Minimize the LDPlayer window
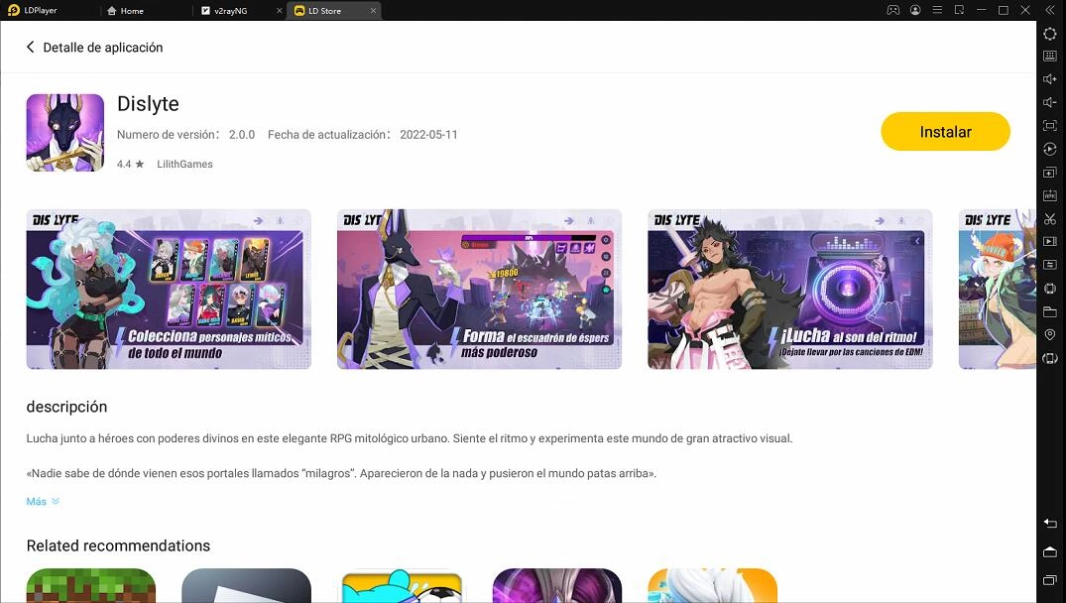 (x=981, y=10)
